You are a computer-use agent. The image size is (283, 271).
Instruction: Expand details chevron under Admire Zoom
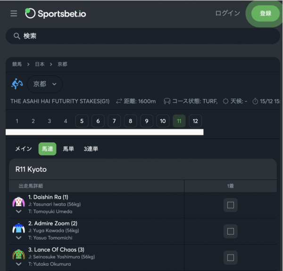click(x=18, y=238)
